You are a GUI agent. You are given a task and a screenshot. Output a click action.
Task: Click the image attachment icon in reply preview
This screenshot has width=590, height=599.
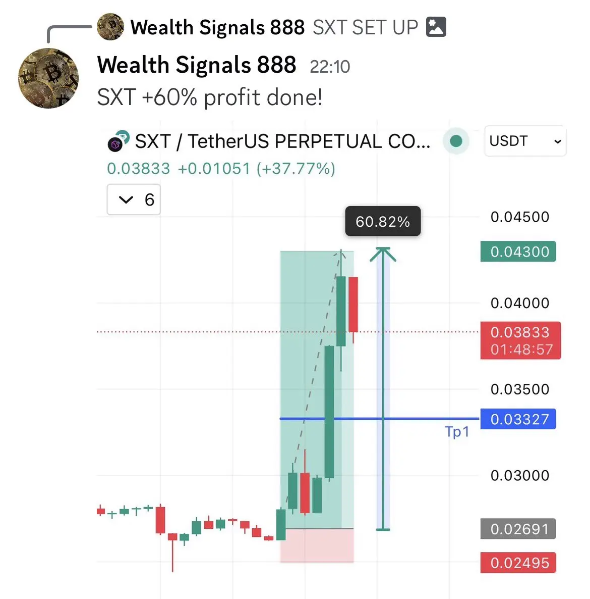[436, 27]
